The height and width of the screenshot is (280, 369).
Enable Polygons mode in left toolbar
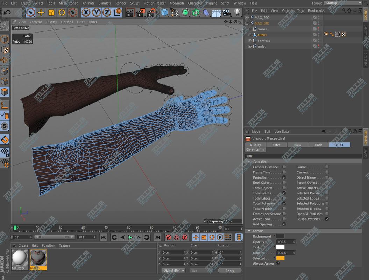(x=5, y=92)
